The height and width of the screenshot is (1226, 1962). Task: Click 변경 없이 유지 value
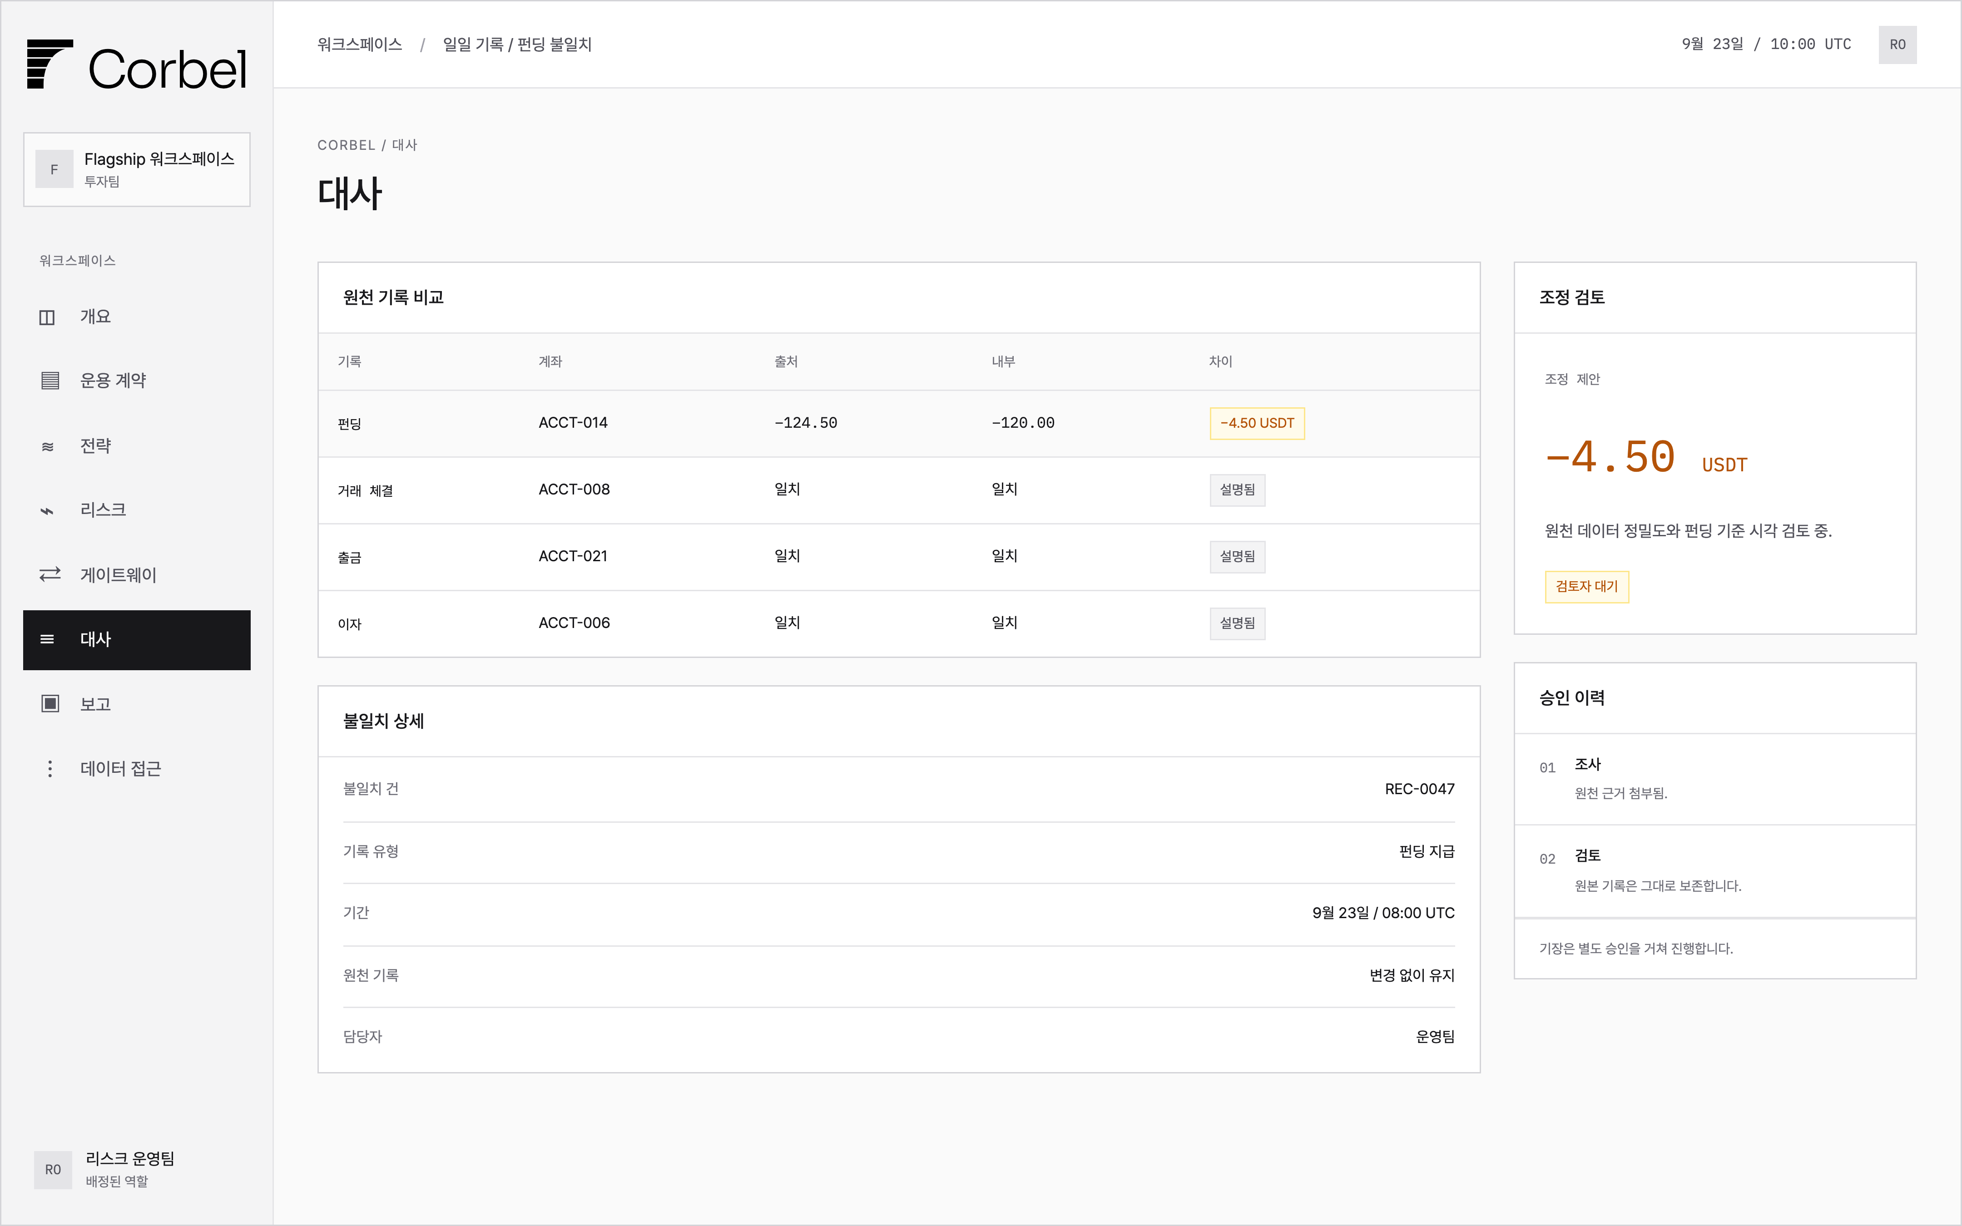pyautogui.click(x=1412, y=975)
